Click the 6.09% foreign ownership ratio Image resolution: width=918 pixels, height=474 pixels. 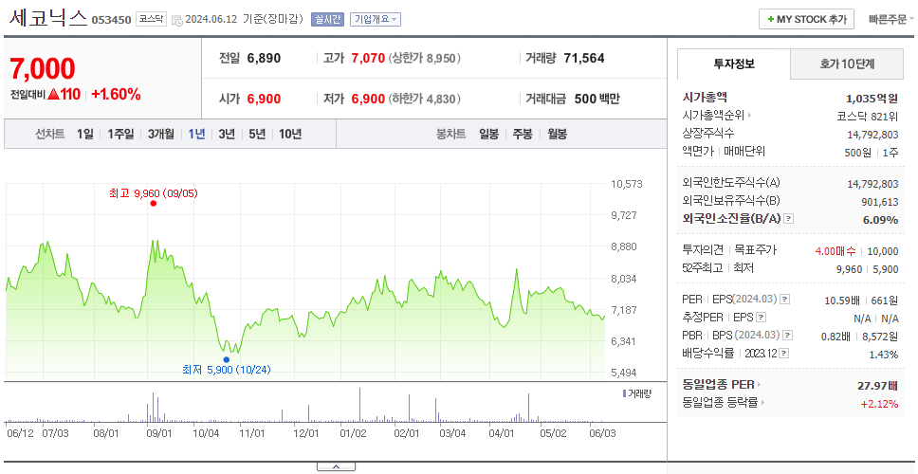(880, 219)
